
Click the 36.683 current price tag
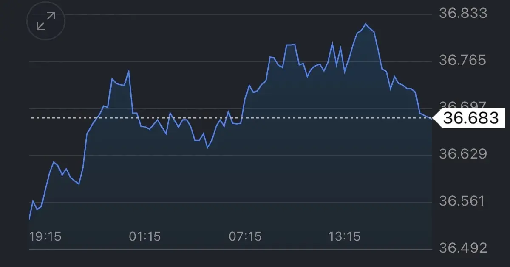pyautogui.click(x=470, y=118)
